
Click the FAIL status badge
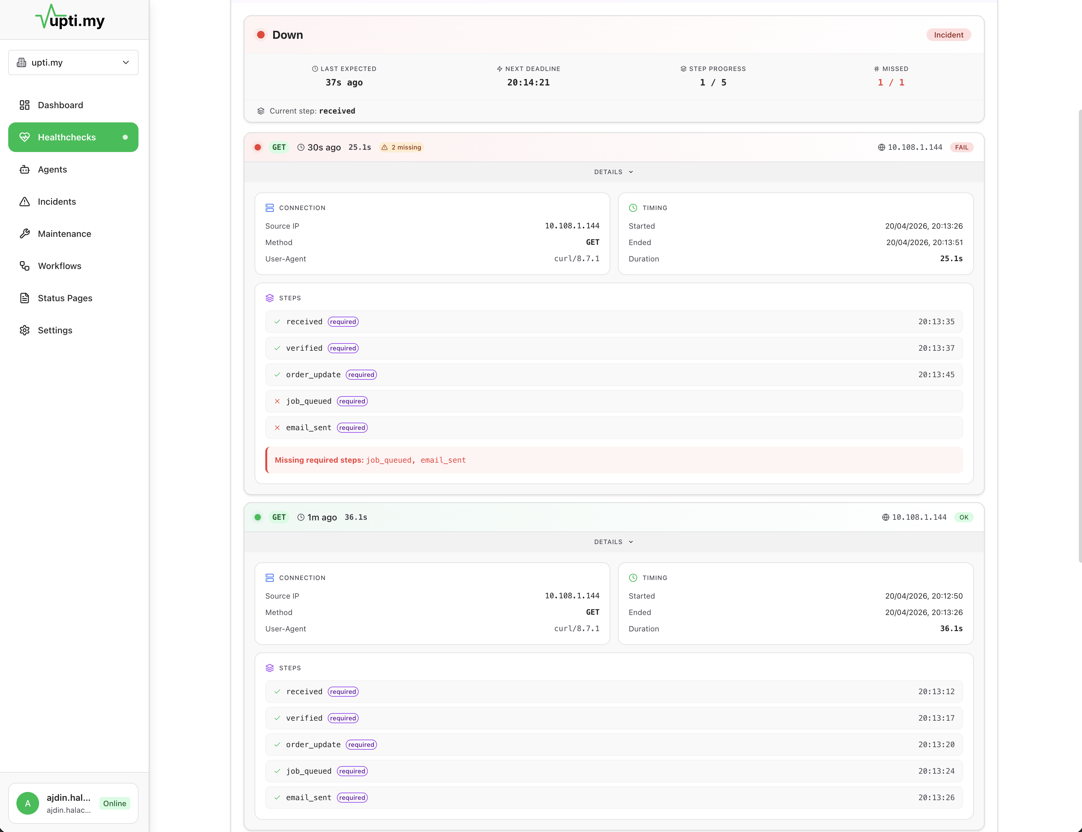[962, 147]
